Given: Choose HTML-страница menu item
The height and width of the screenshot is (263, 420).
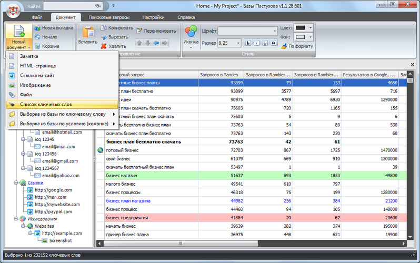Looking at the screenshot, I should click(x=62, y=66).
